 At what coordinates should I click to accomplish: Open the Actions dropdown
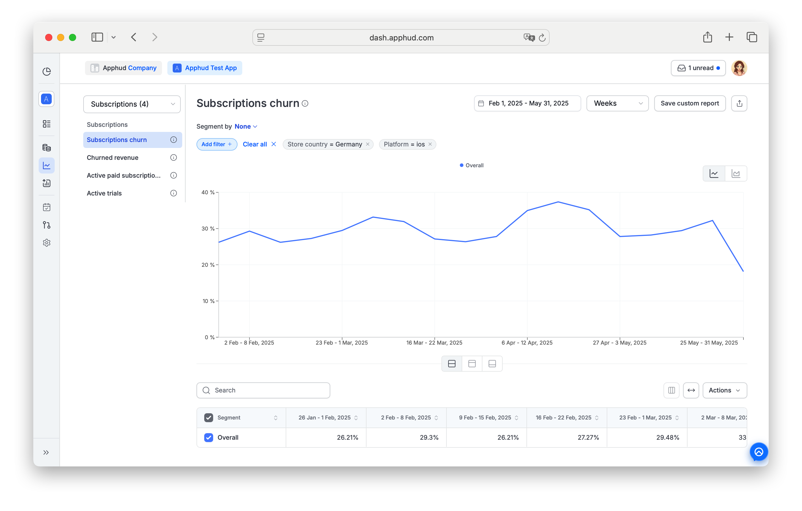point(725,390)
